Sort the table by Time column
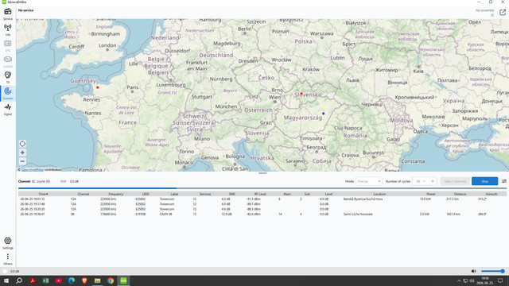Viewport: 509px width, 286px height. [43, 194]
